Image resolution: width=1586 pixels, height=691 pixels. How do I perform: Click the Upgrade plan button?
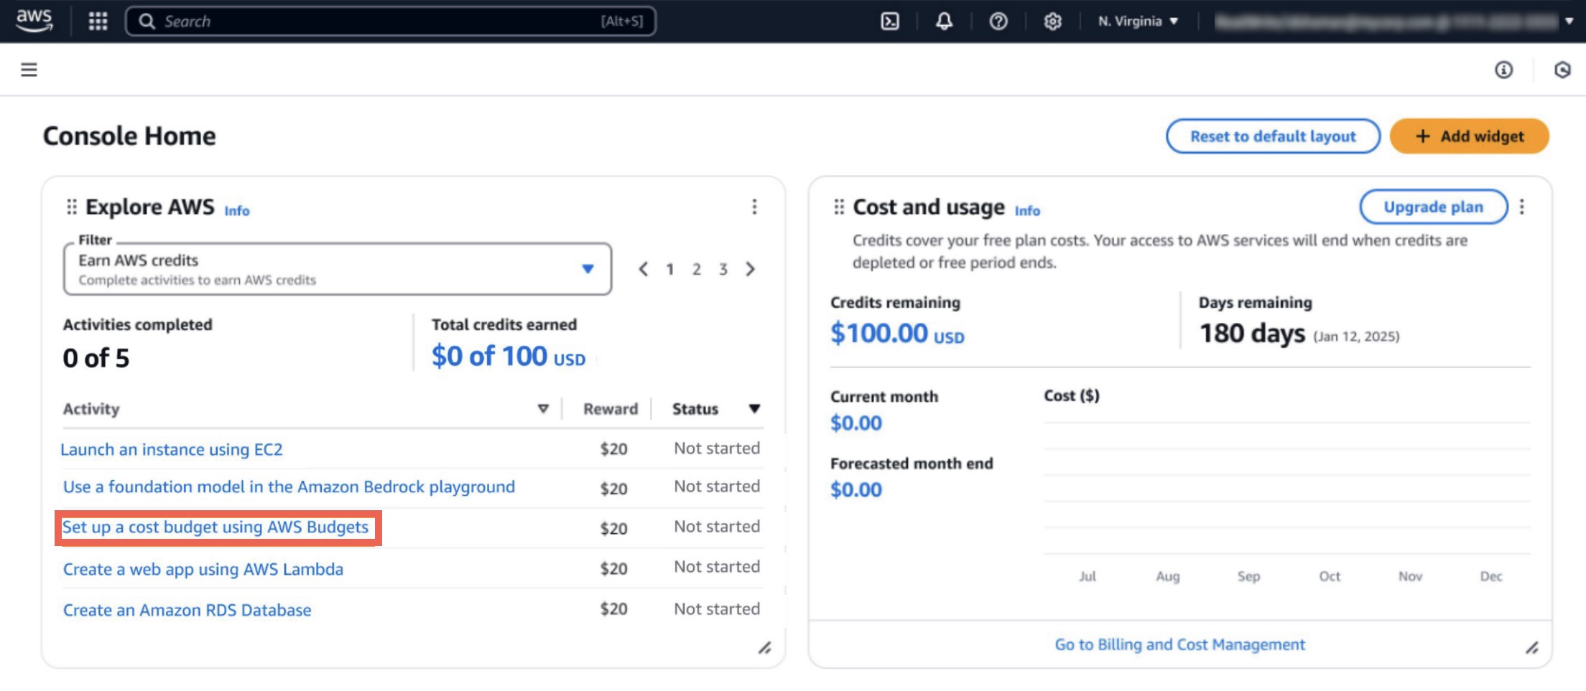pos(1432,207)
